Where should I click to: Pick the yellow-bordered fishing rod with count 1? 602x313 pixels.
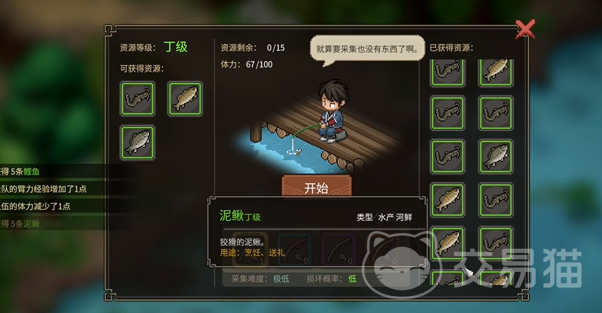pos(250,249)
